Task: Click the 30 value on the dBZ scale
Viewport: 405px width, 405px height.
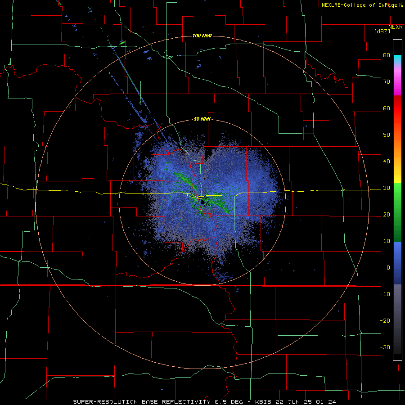Action: [x=387, y=188]
